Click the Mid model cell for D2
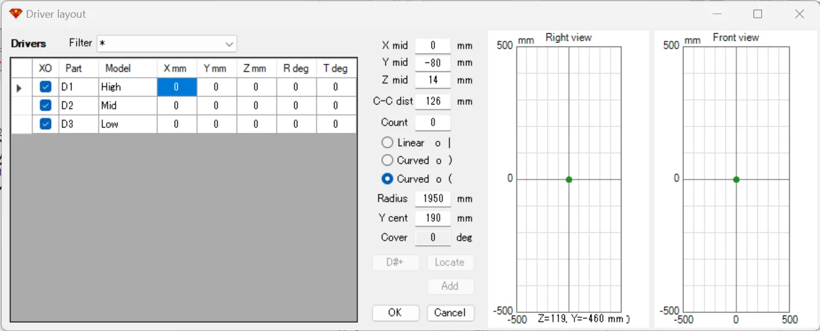Viewport: 820px width, 331px height. click(x=127, y=106)
